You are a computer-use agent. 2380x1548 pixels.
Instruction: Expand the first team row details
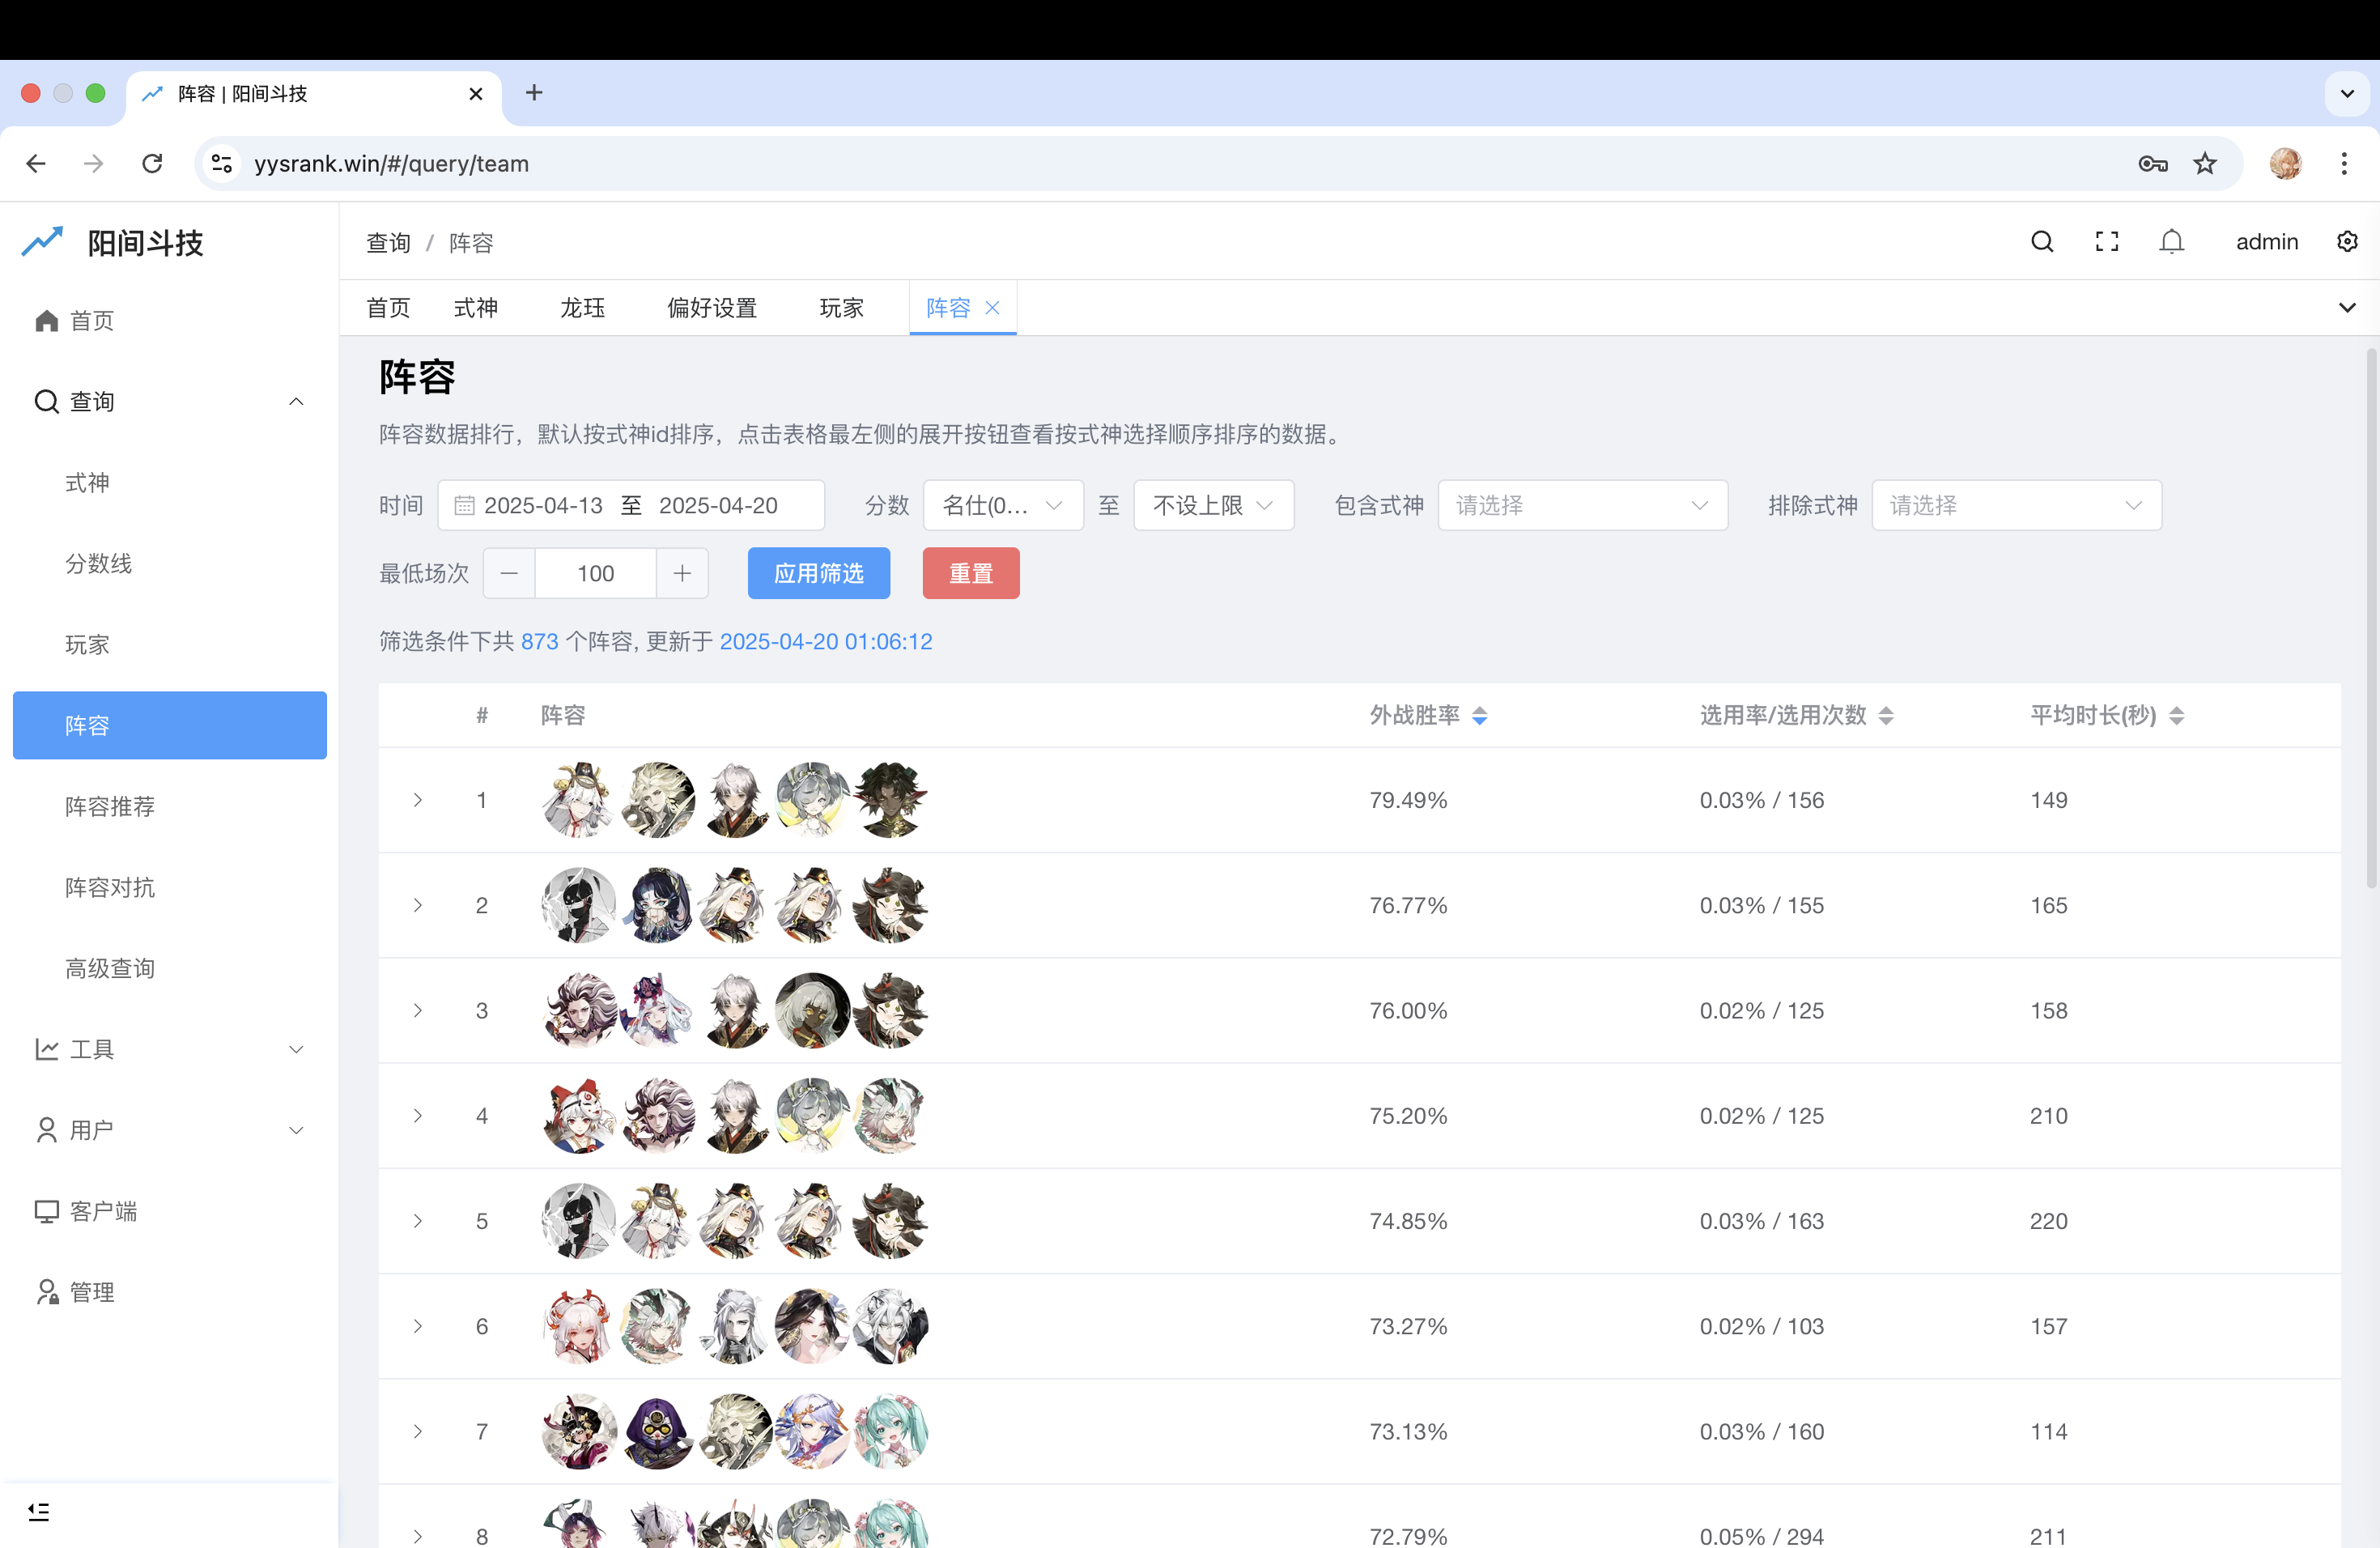[x=418, y=800]
